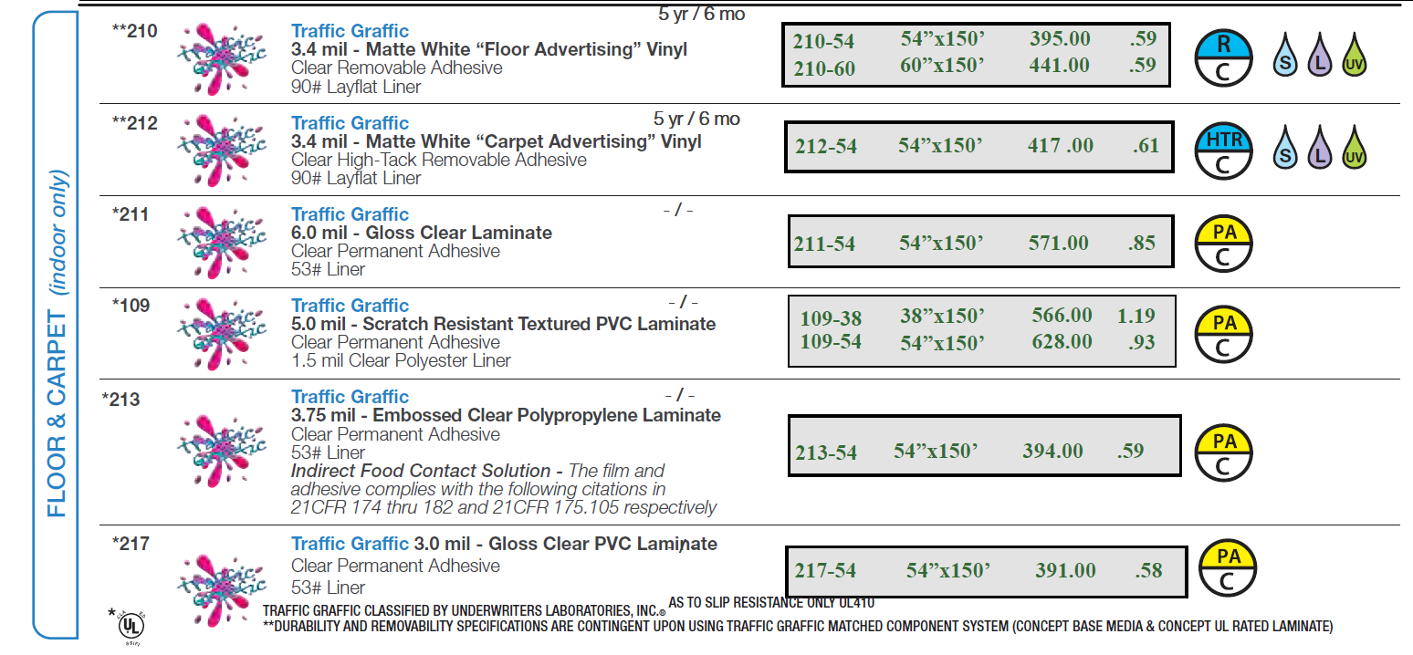This screenshot has width=1413, height=655.
Task: Click the yellow PA/C badge beside 211-54
Action: click(1224, 244)
